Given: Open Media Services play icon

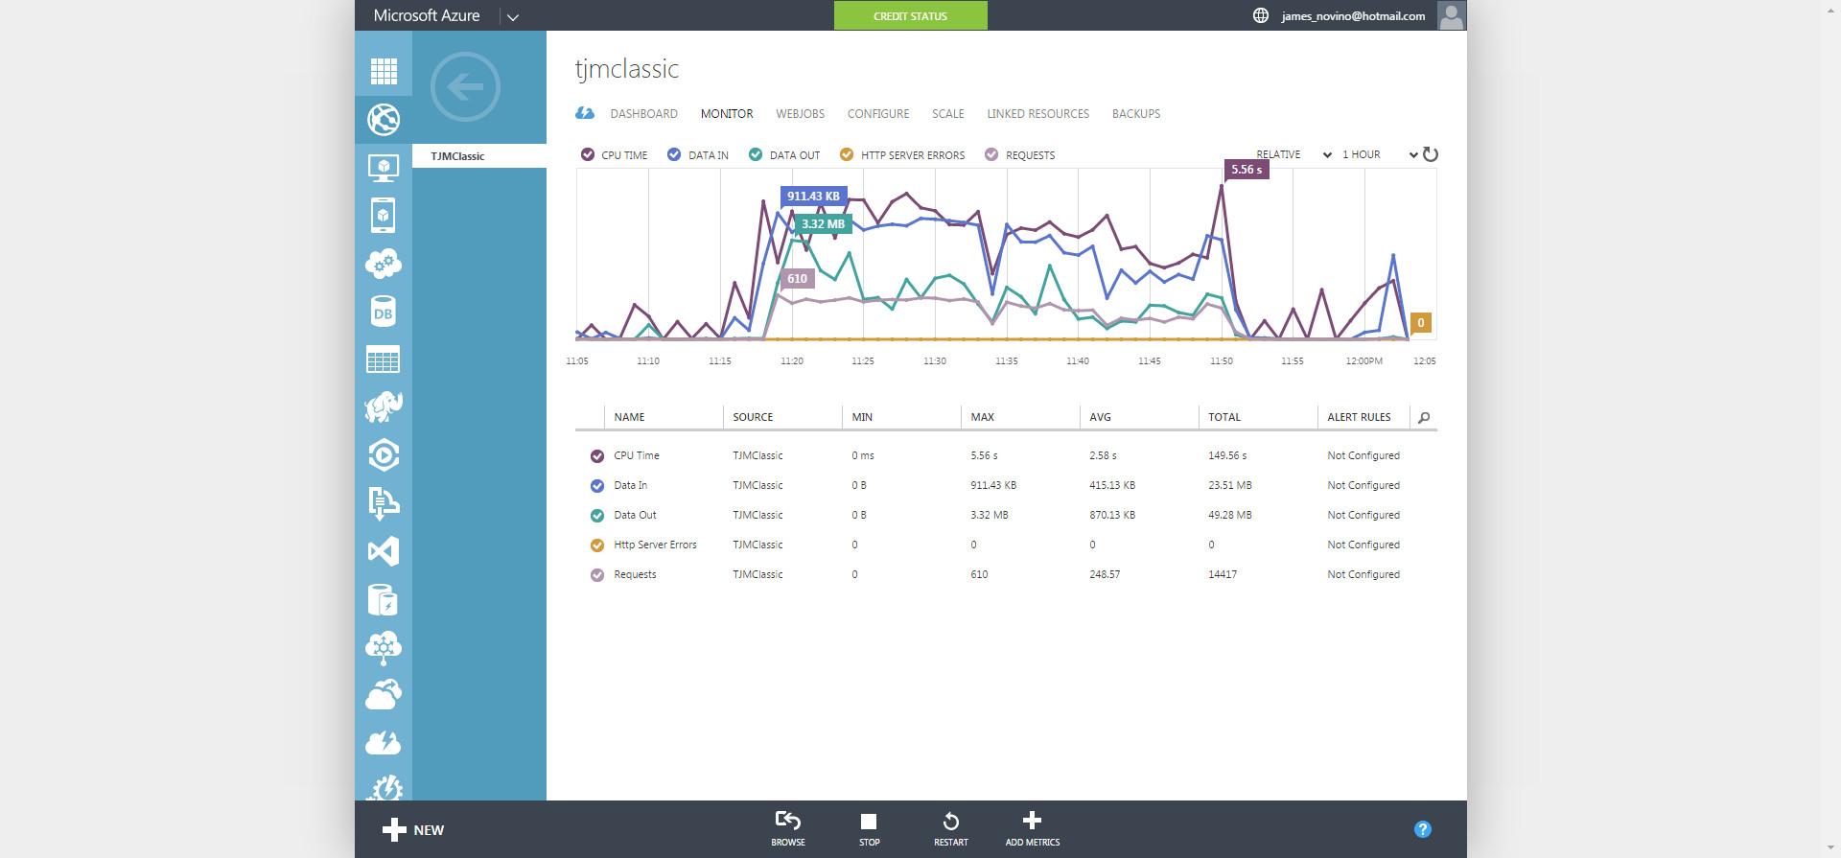Looking at the screenshot, I should tap(384, 455).
